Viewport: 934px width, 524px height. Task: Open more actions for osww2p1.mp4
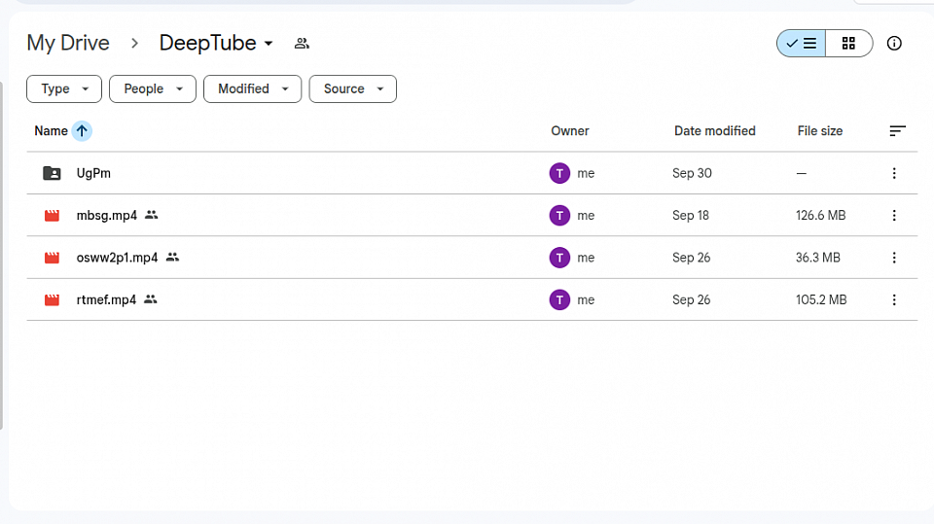coord(894,258)
